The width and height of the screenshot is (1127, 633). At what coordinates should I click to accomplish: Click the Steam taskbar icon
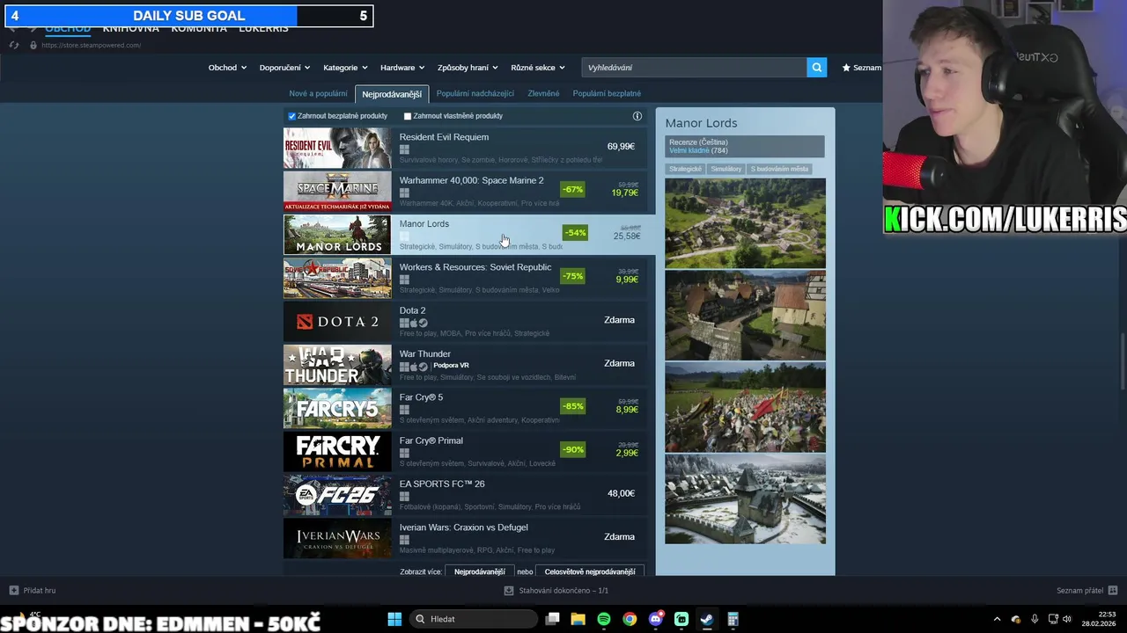point(706,619)
